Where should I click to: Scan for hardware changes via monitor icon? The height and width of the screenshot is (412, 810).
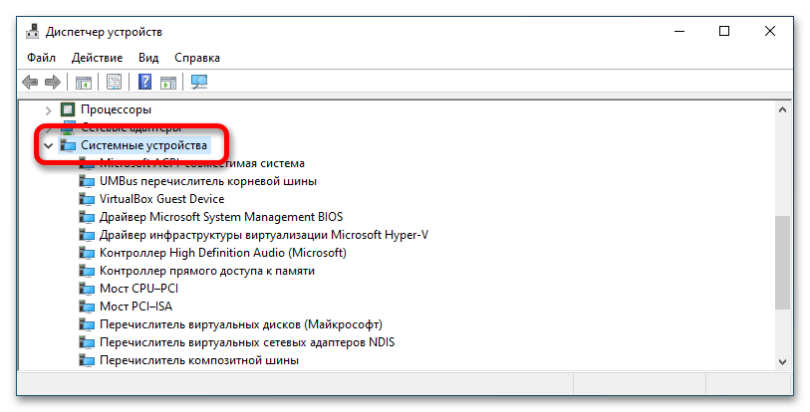click(199, 83)
